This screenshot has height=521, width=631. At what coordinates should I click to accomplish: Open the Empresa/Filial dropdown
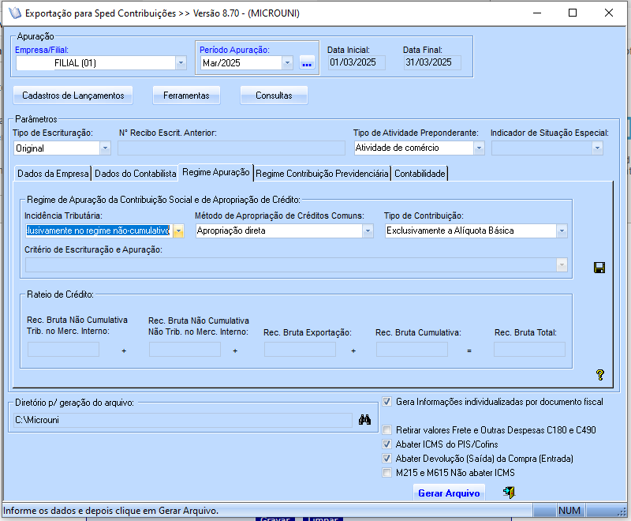[181, 63]
